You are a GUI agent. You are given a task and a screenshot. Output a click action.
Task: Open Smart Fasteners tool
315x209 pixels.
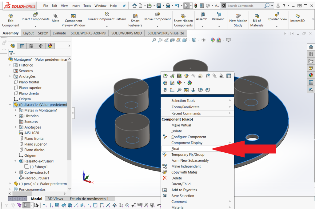click(135, 20)
